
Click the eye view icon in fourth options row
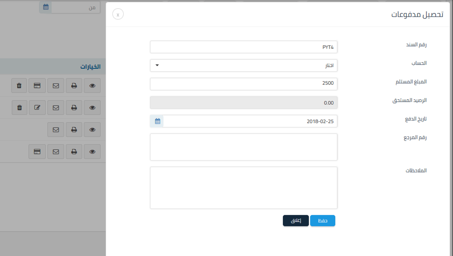click(x=92, y=152)
